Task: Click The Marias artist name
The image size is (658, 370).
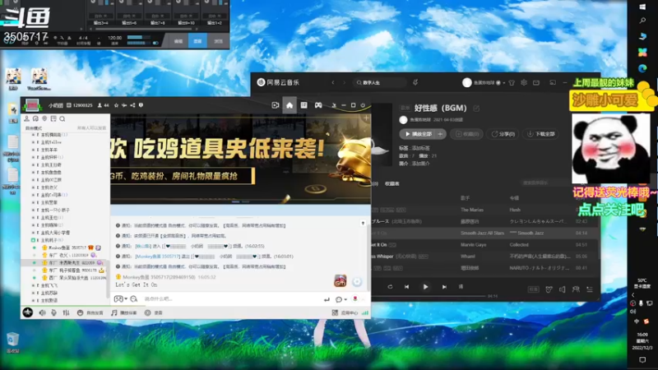Action: [471, 210]
